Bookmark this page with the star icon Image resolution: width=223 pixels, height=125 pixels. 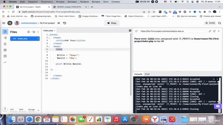point(154,12)
